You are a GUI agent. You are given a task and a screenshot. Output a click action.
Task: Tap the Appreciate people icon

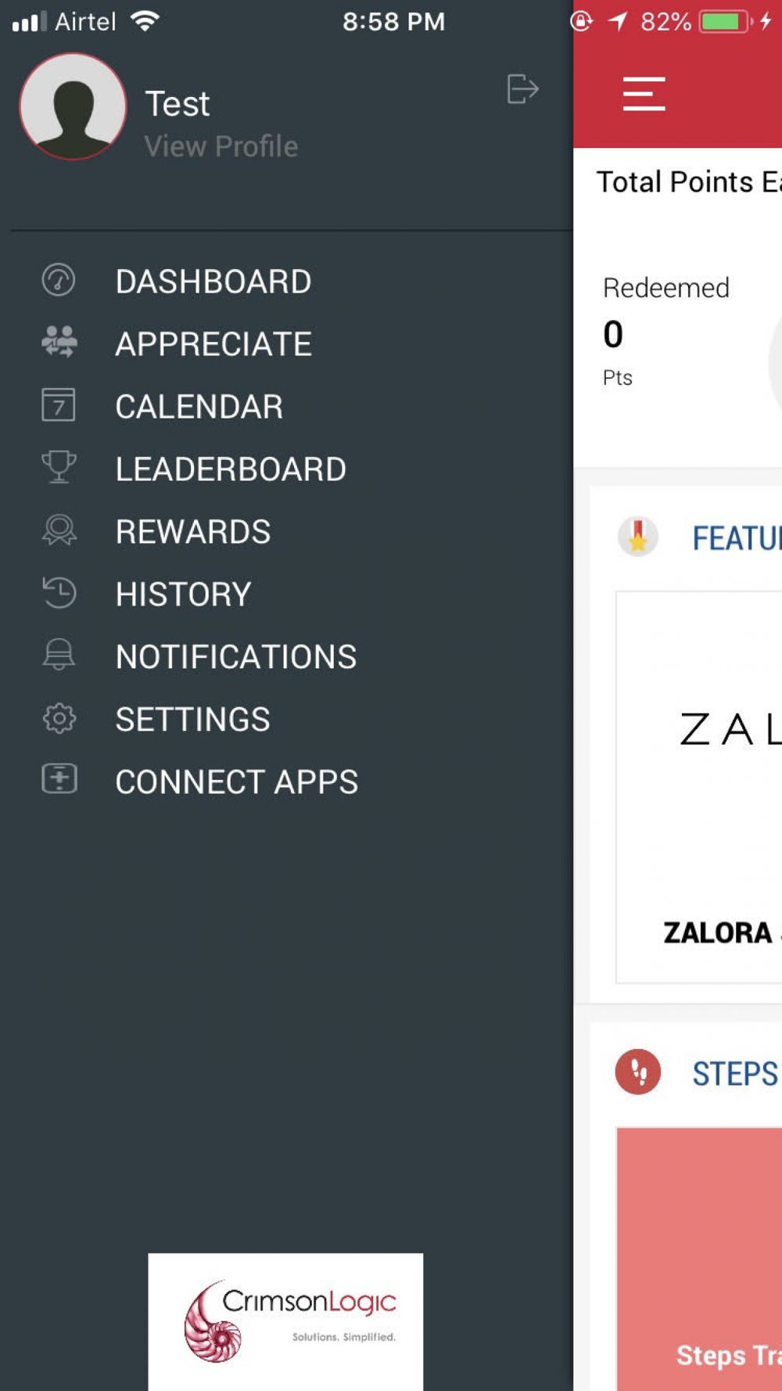(x=59, y=342)
